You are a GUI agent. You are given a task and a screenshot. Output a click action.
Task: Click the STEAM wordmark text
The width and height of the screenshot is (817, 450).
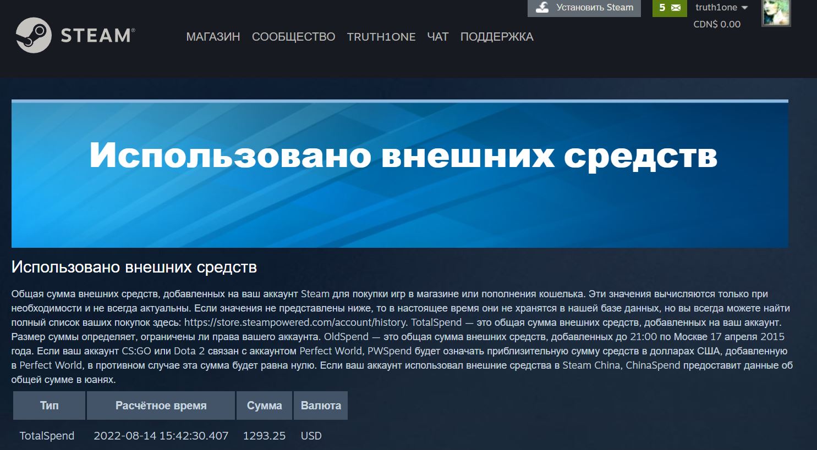coord(96,36)
